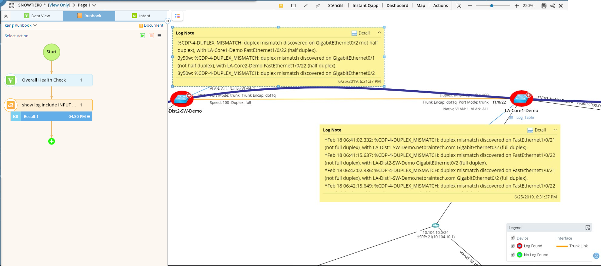This screenshot has height=266, width=601.
Task: Click the Log_Table link
Action: 525,118
